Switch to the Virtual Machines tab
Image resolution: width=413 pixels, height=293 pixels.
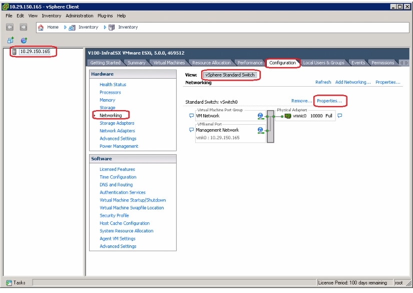point(169,63)
